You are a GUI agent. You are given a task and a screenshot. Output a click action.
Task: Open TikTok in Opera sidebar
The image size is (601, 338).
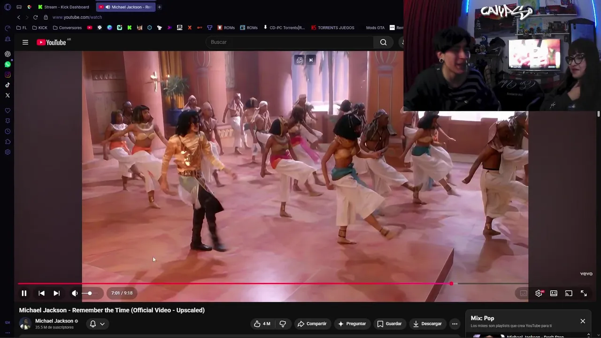[x=8, y=85]
